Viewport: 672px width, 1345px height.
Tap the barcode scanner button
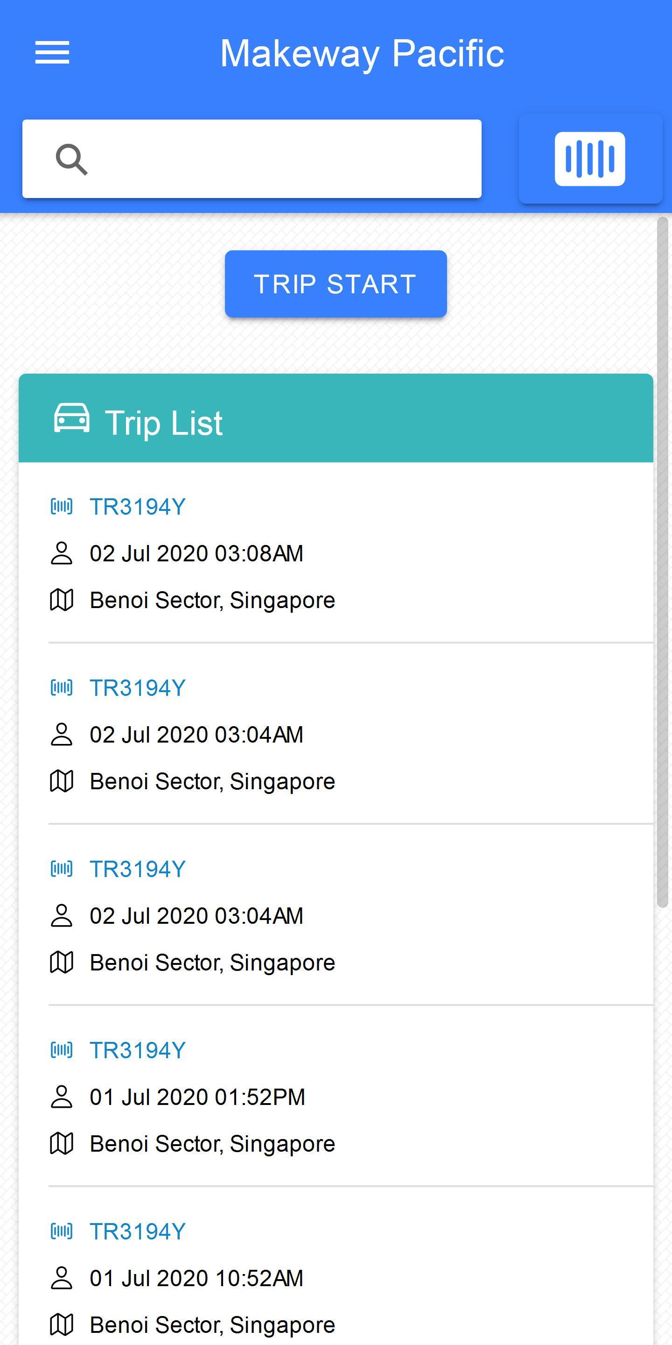[x=590, y=159]
